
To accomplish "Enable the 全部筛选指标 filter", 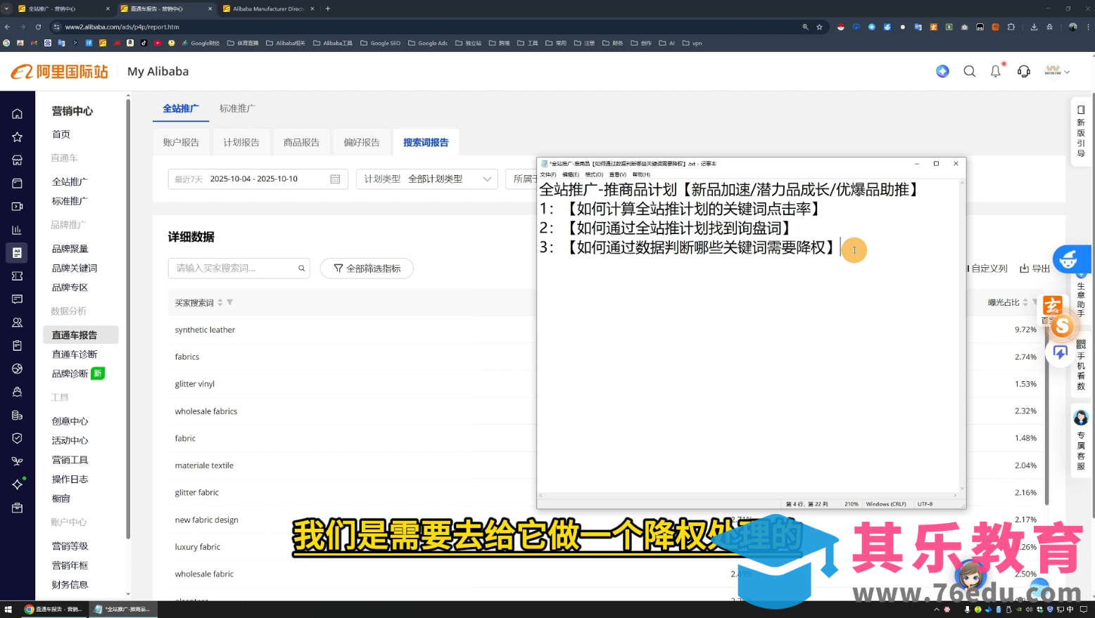I will pos(367,268).
